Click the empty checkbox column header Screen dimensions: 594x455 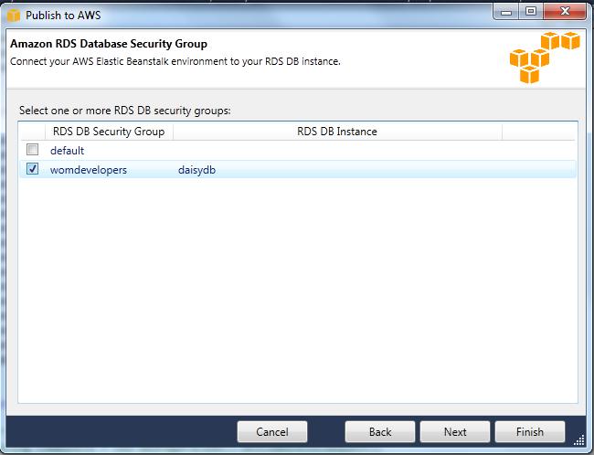(32, 132)
